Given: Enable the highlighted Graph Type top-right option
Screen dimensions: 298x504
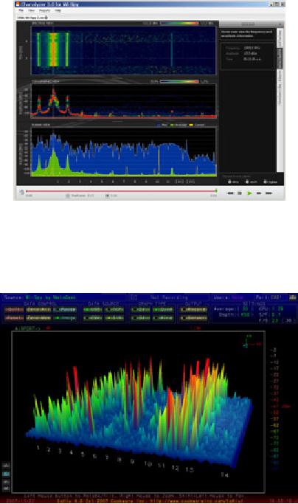Looking at the screenshot, I should 163,309.
